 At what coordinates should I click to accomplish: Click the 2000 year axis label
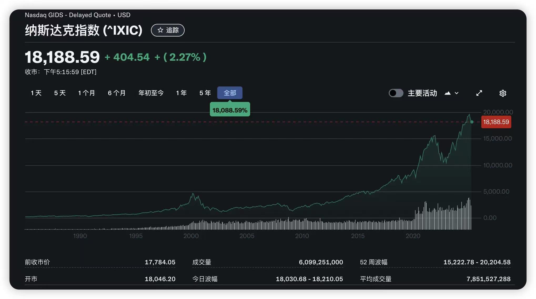[191, 236]
